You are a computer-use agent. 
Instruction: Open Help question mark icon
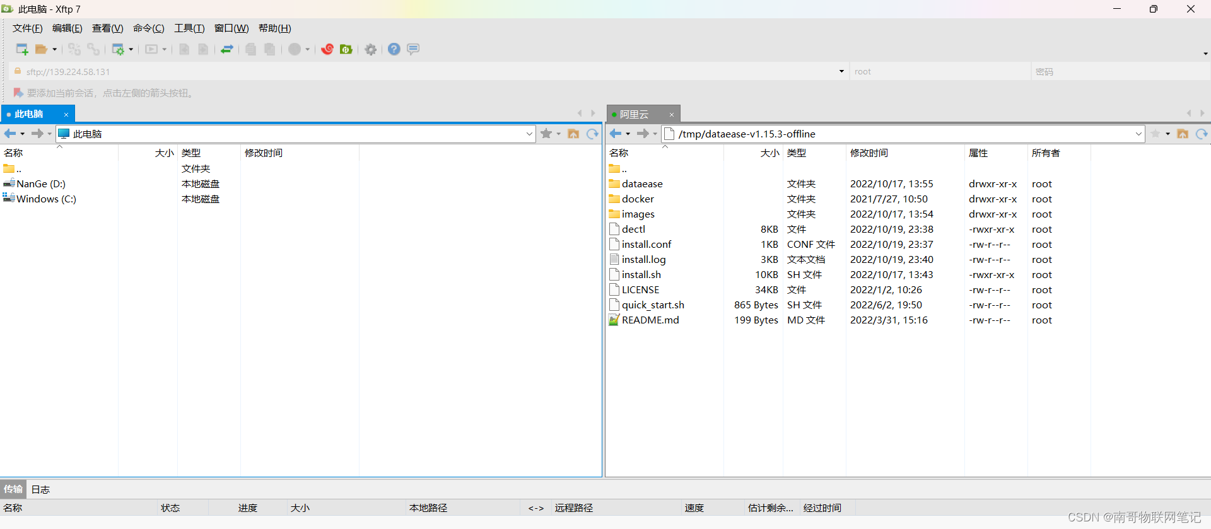(x=394, y=49)
